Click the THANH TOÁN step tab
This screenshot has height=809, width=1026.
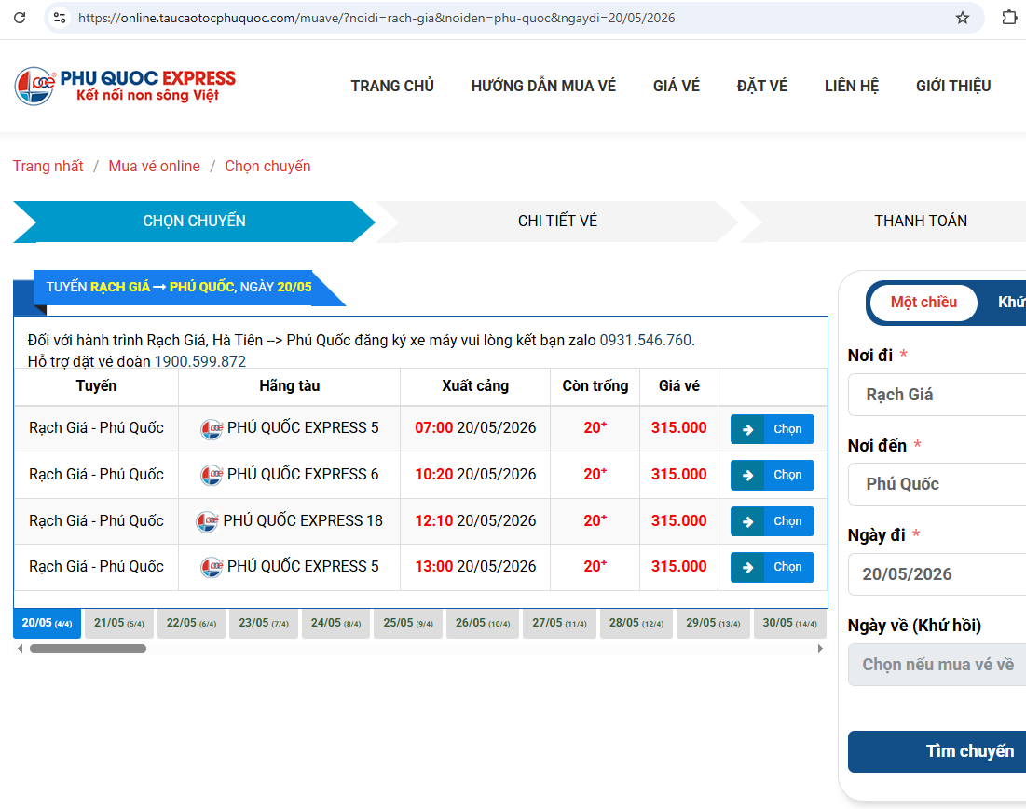pyautogui.click(x=920, y=222)
